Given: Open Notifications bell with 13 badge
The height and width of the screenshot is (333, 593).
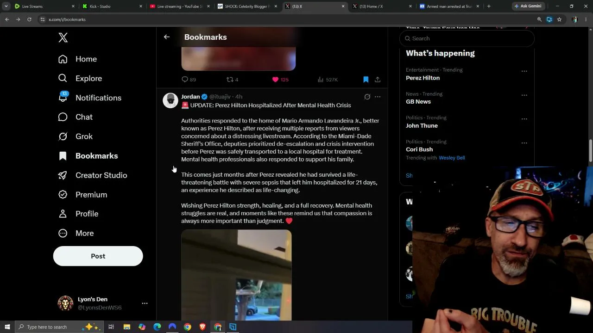Looking at the screenshot, I should (x=89, y=98).
